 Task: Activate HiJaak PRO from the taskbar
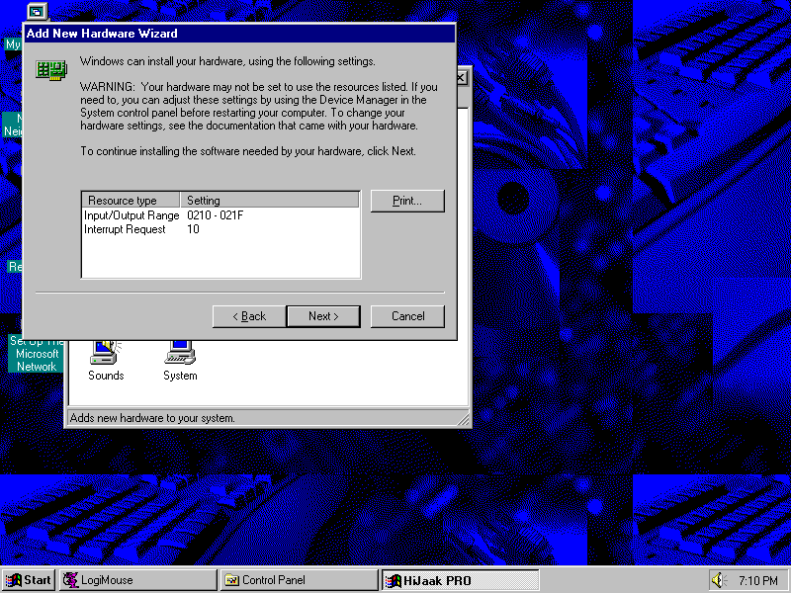tap(460, 580)
